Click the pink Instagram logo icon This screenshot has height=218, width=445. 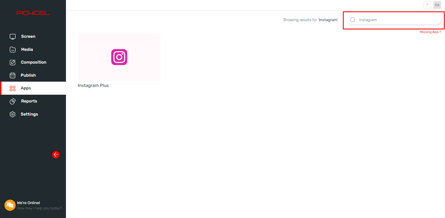pos(119,57)
